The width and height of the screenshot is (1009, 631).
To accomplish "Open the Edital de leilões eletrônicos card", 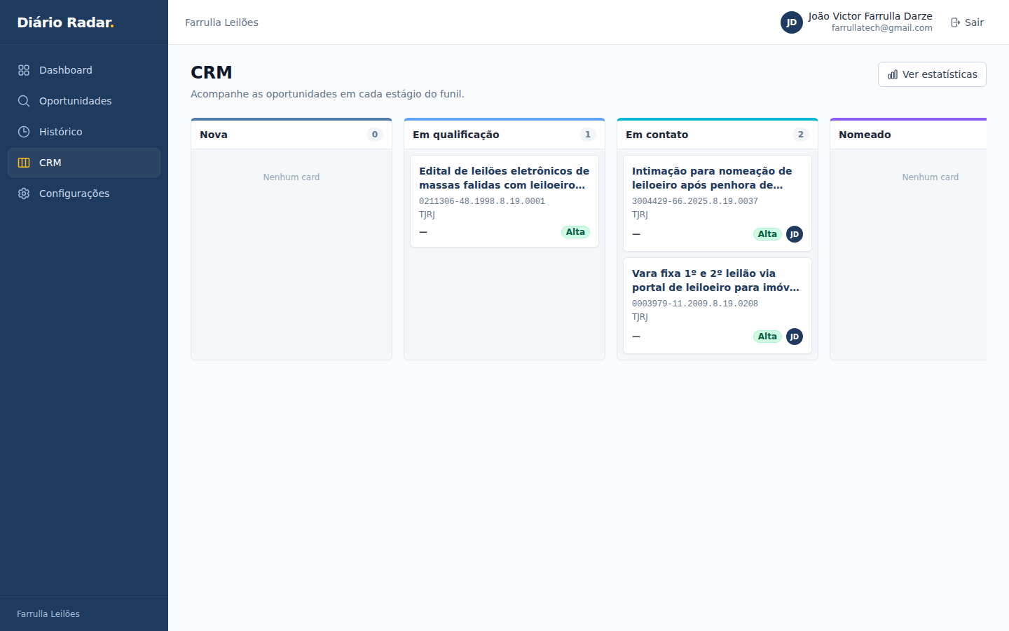I will [504, 201].
